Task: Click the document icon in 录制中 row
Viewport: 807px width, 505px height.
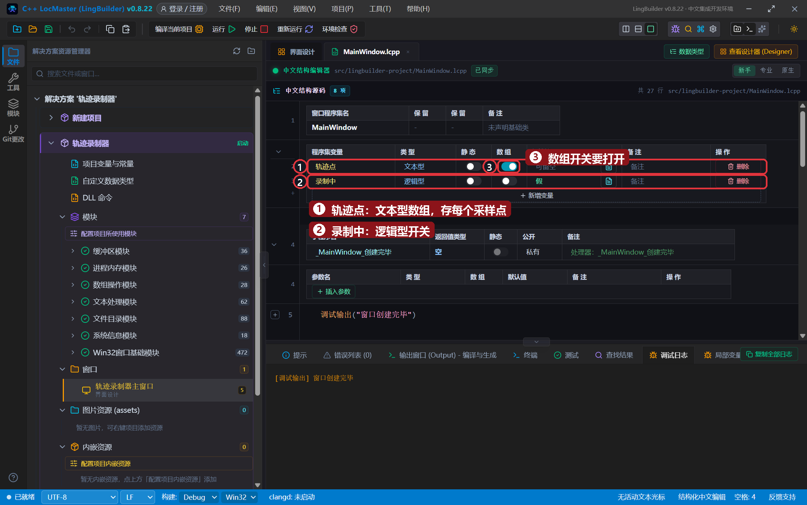Action: (x=609, y=181)
